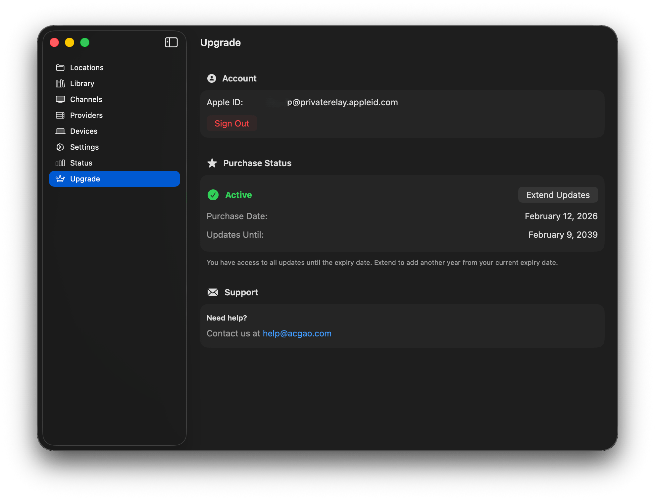Go to the Status page
Viewport: 655px width, 500px height.
point(81,163)
